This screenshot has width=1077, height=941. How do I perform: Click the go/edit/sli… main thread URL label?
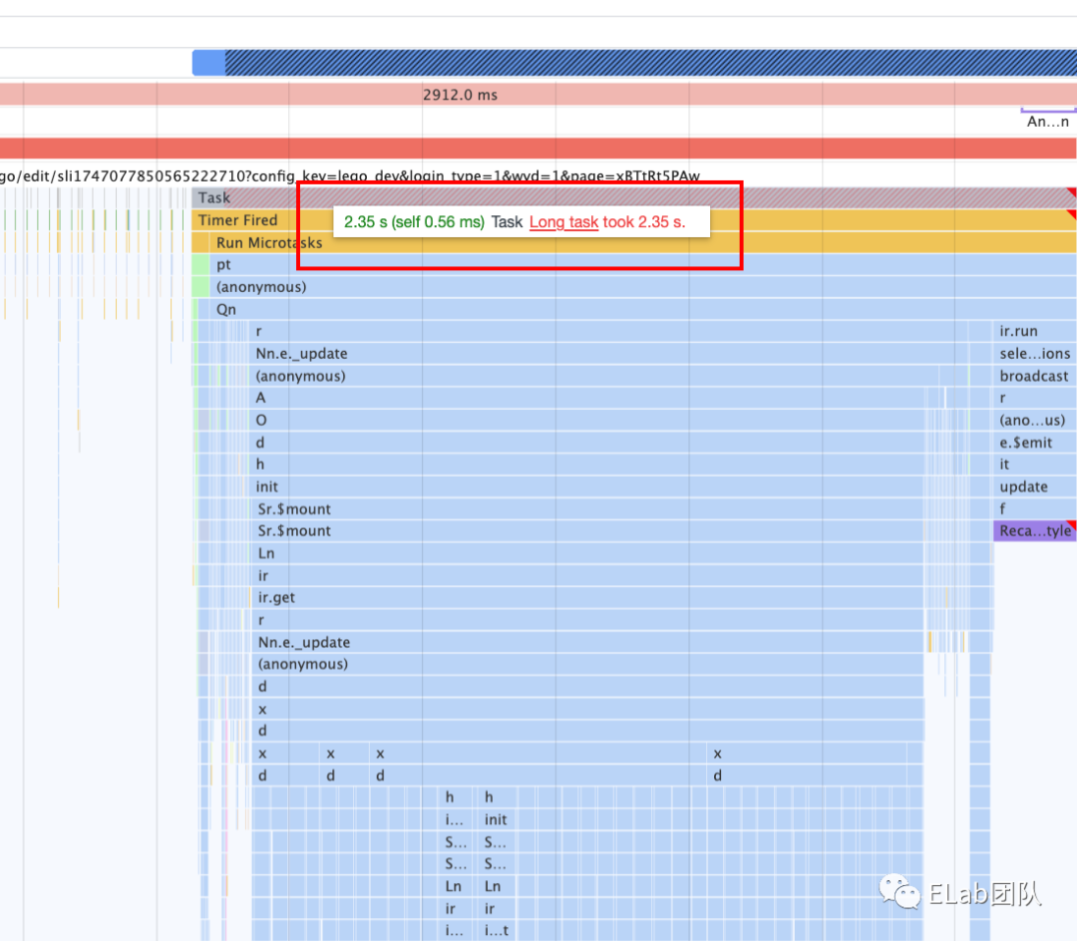[x=350, y=176]
